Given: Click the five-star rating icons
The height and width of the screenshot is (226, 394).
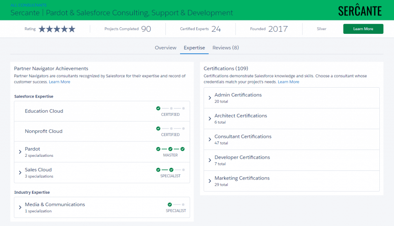Looking at the screenshot, I should (x=57, y=29).
